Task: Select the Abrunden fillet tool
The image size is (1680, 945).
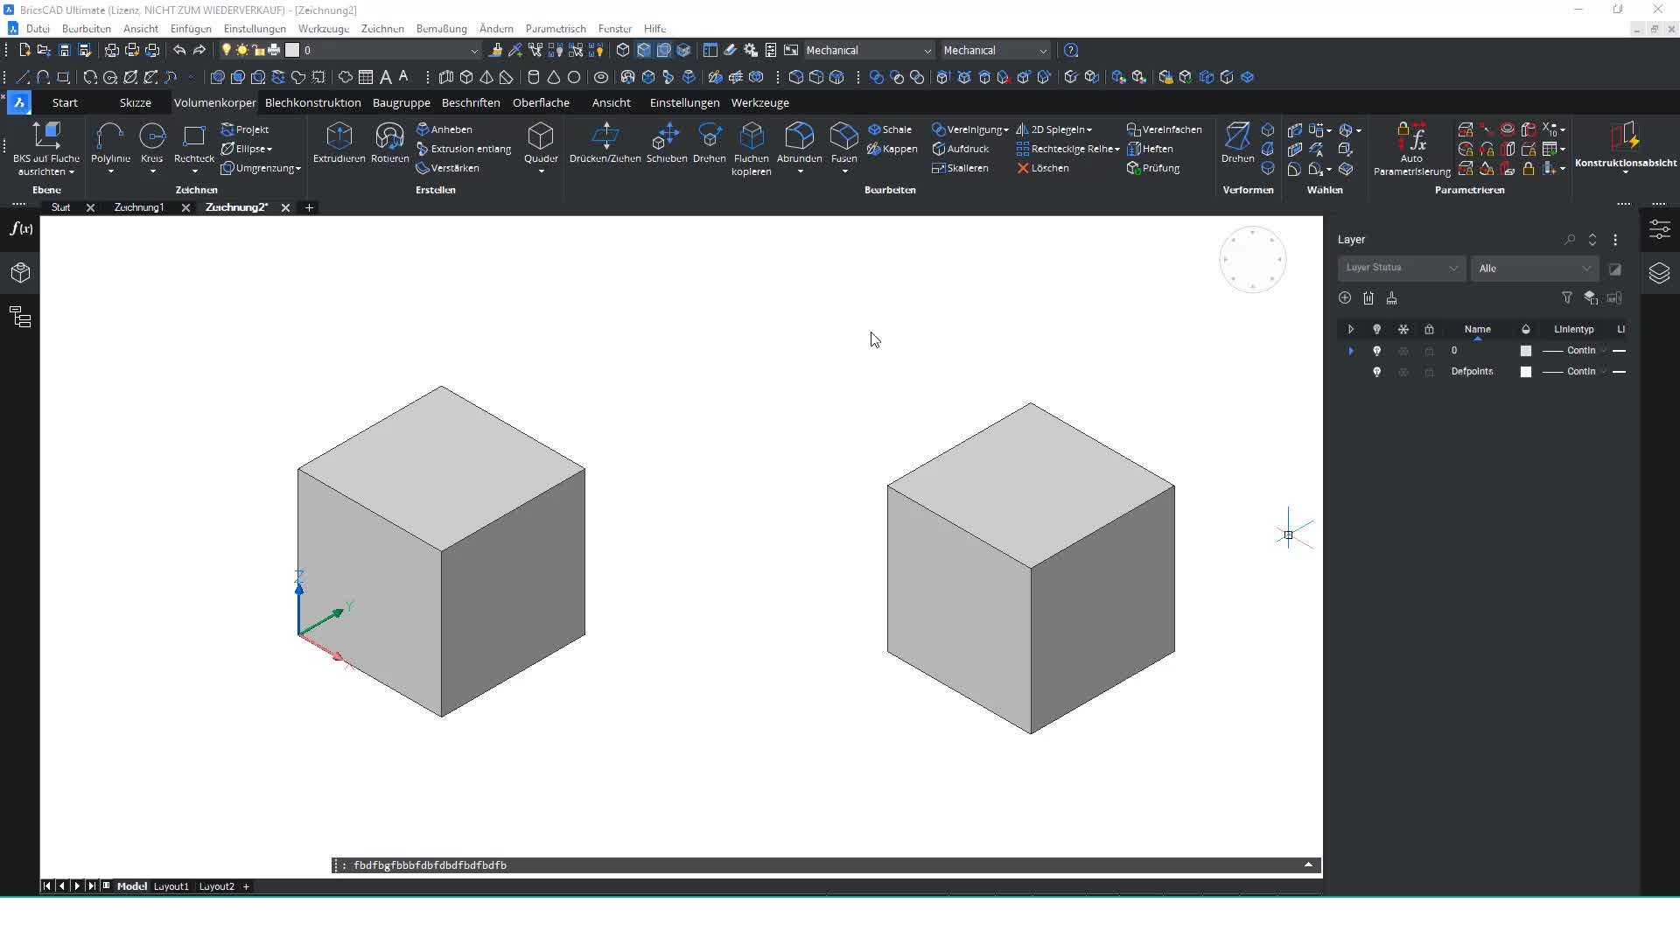Action: point(799,143)
